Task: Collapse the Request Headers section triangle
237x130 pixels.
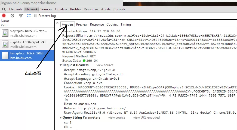Action: [61, 65]
